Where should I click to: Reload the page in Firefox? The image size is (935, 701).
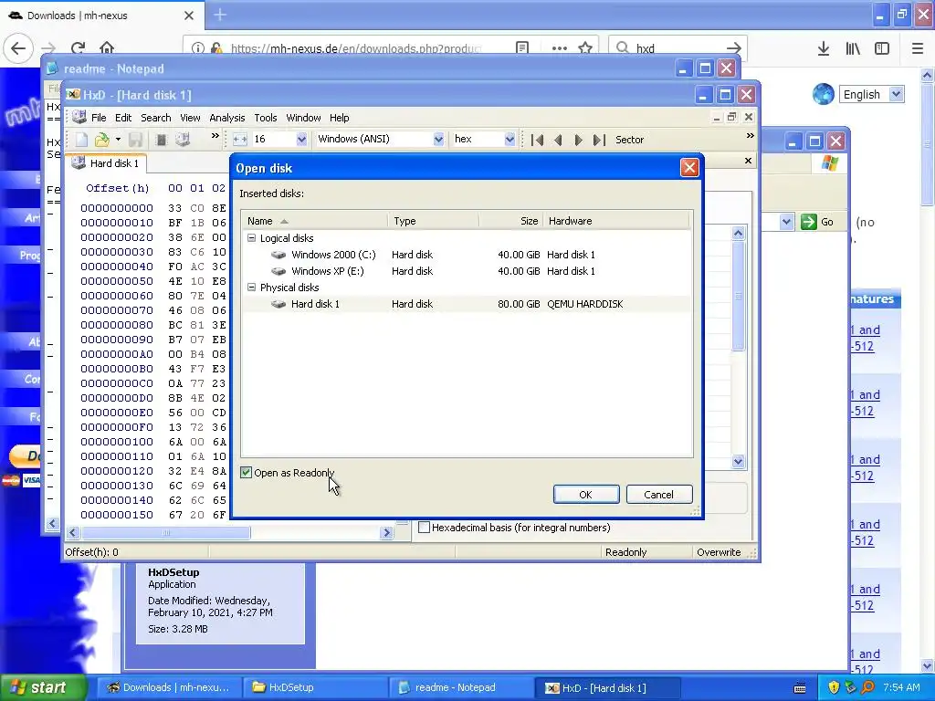pyautogui.click(x=79, y=48)
